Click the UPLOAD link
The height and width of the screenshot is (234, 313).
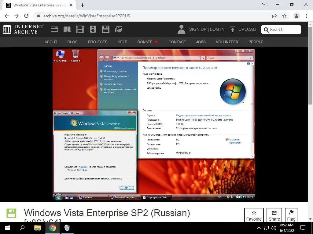coord(247,29)
